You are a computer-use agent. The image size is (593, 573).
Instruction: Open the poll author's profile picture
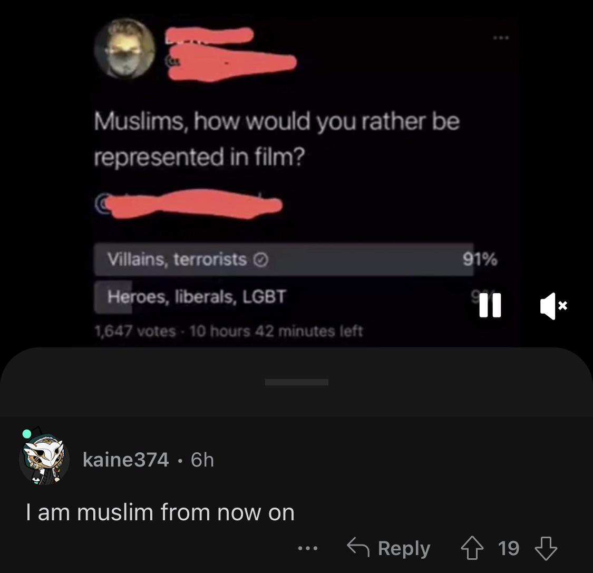(125, 48)
